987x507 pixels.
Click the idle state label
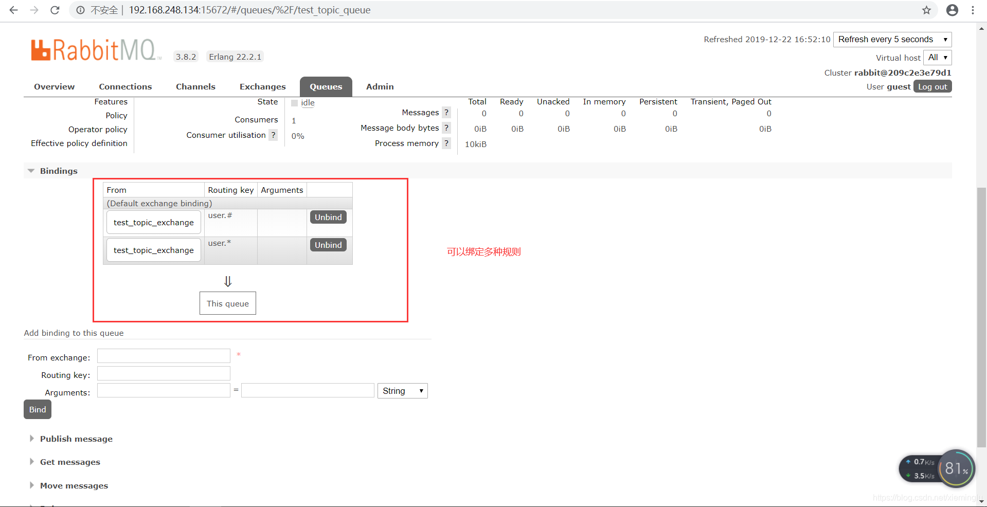[308, 103]
